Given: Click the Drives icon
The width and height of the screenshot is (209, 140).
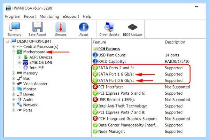Looking at the screenshot, I should (19, 94).
